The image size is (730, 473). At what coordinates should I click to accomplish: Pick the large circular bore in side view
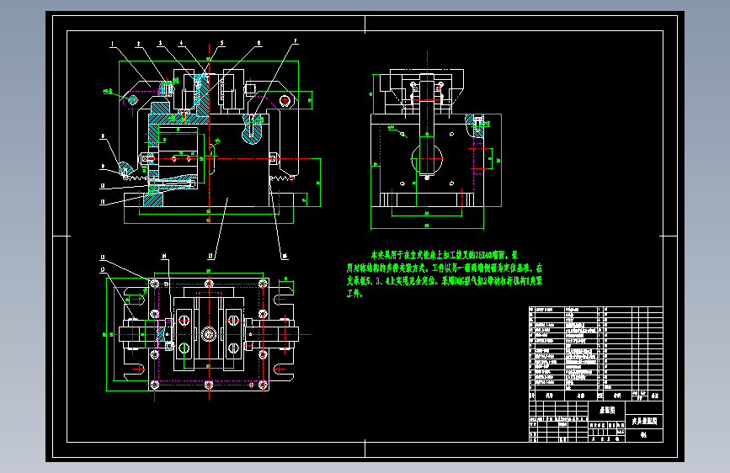tap(427, 159)
